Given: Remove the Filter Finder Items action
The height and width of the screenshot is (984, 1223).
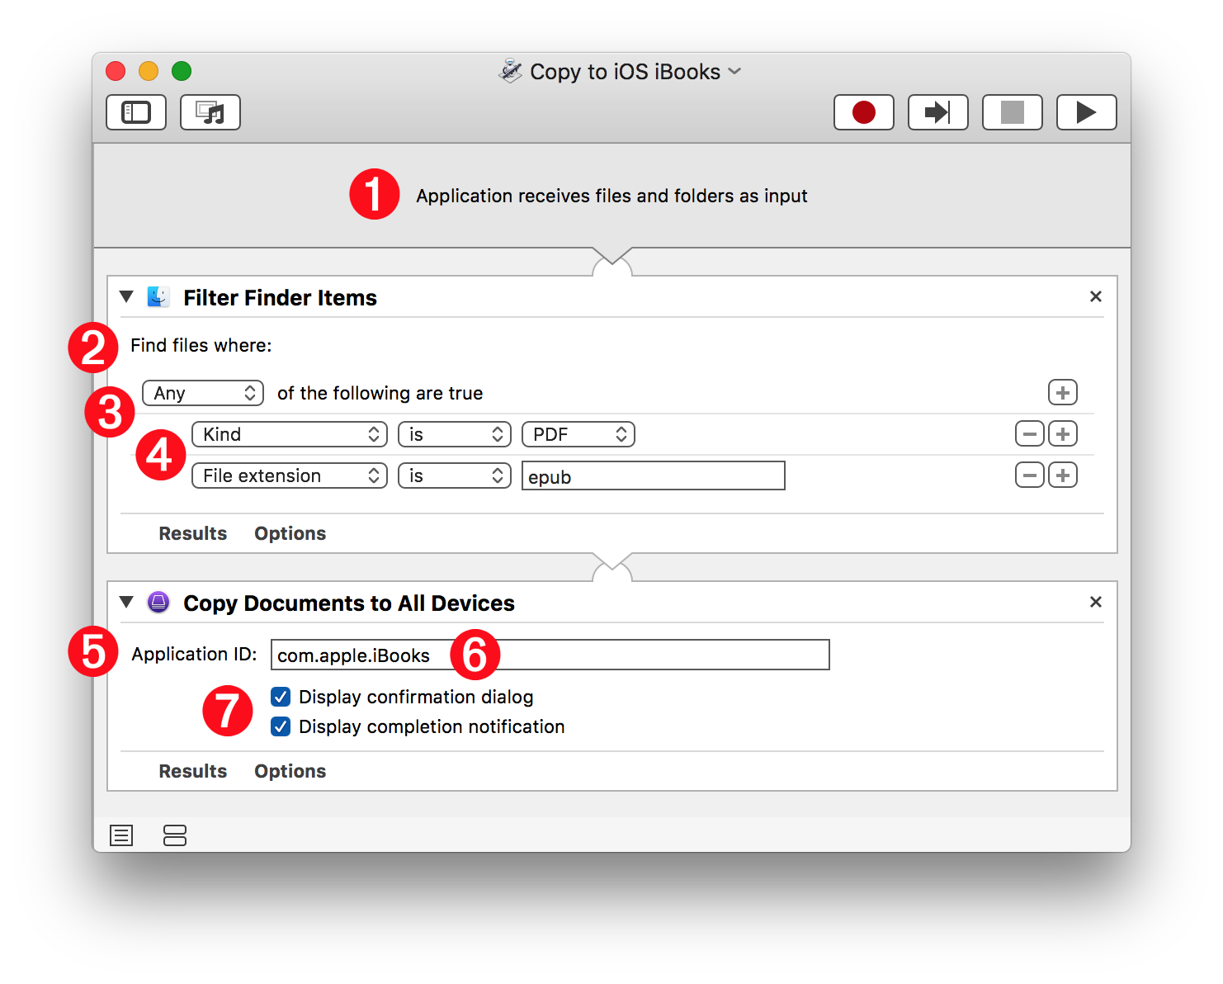Looking at the screenshot, I should (x=1096, y=296).
